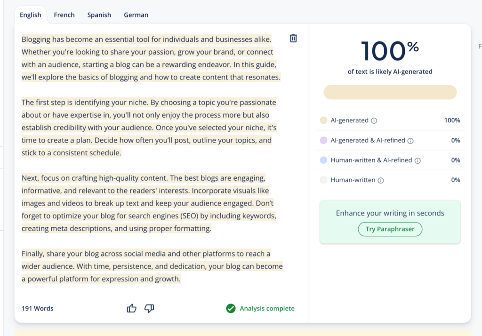Screen dimensions: 482x336
Task: Click the green Analysis complete checkmark
Action: pos(231,308)
